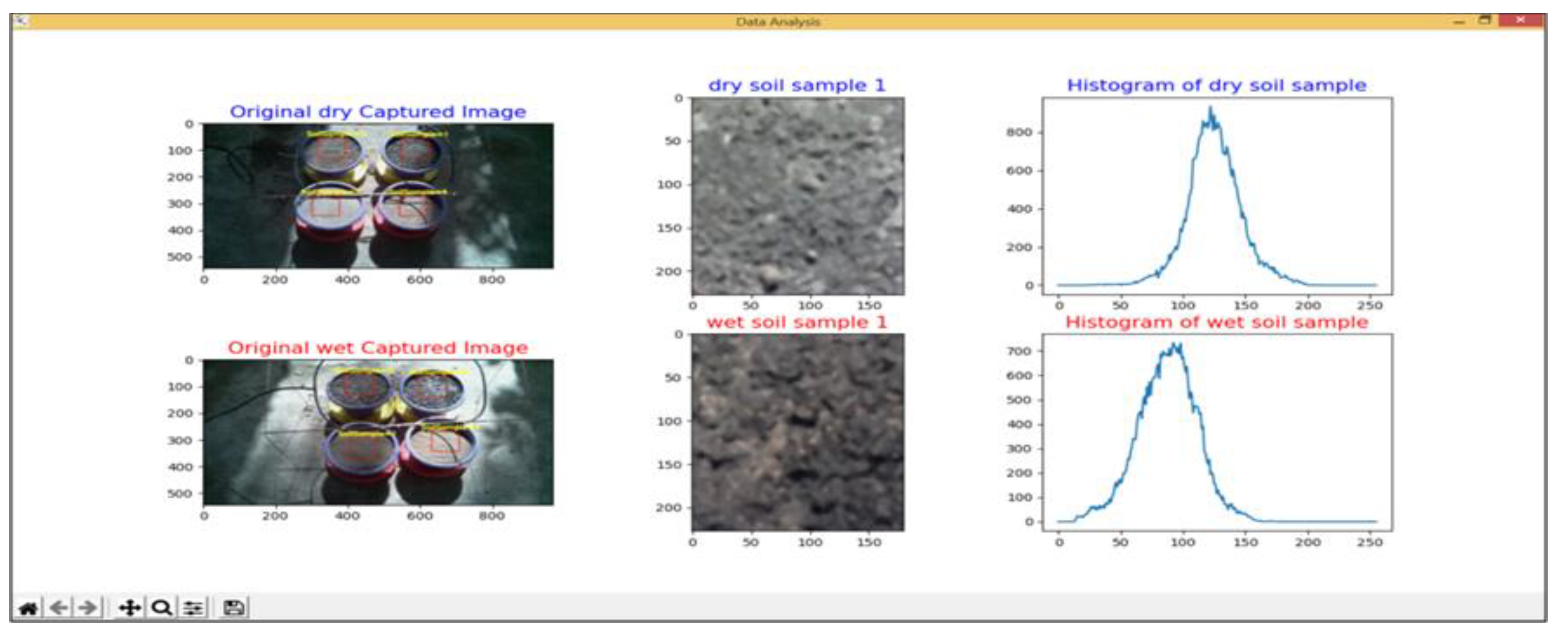Click the wet soil sample 1 image

pyautogui.click(x=798, y=432)
